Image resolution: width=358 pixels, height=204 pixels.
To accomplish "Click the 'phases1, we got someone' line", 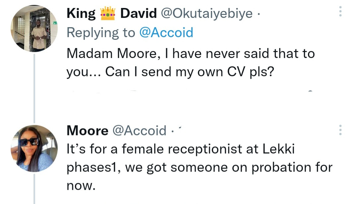I will pos(199,168).
